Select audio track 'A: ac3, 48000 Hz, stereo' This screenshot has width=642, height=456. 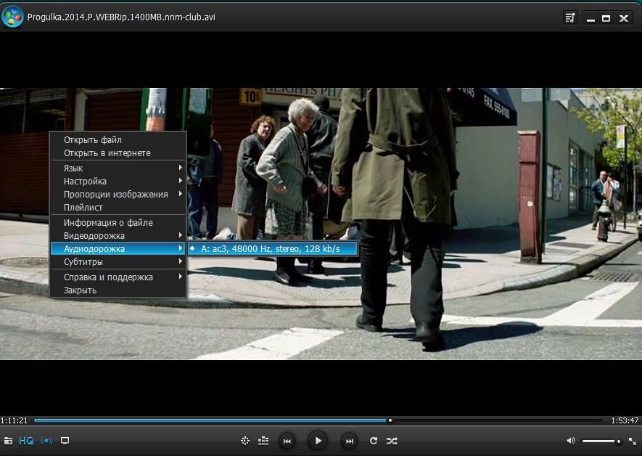[x=273, y=248]
